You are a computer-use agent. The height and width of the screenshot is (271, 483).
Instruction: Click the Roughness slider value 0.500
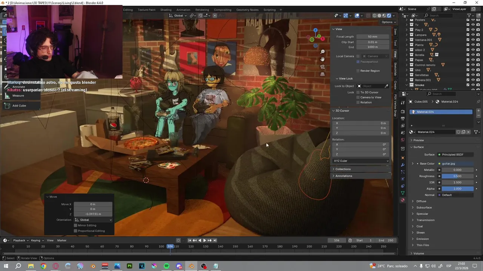457,176
